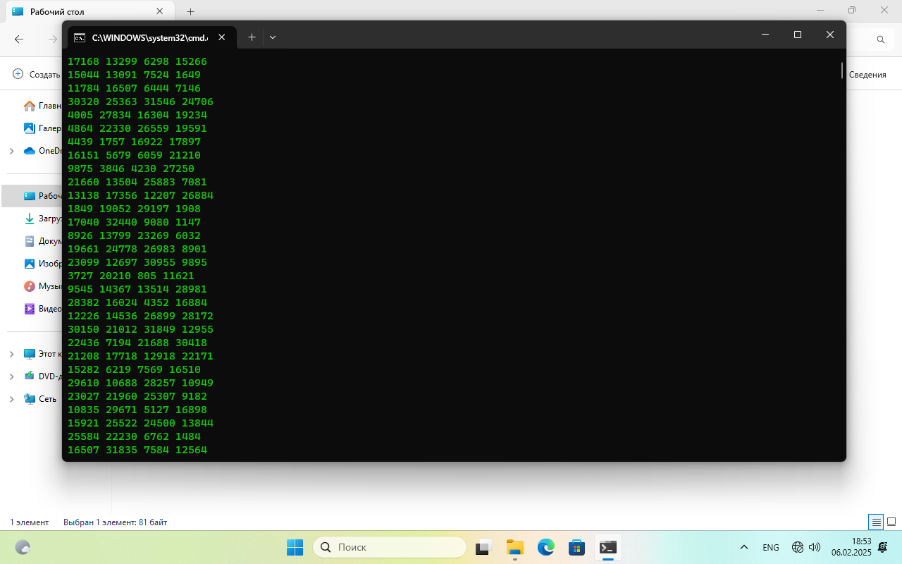Open File Explorer from taskbar

[x=515, y=547]
